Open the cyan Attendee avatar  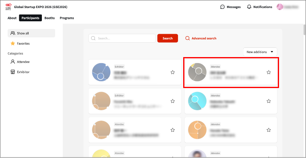click(197, 101)
